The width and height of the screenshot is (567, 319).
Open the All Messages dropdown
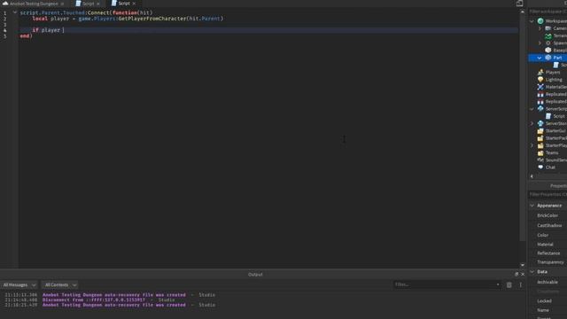coord(19,285)
